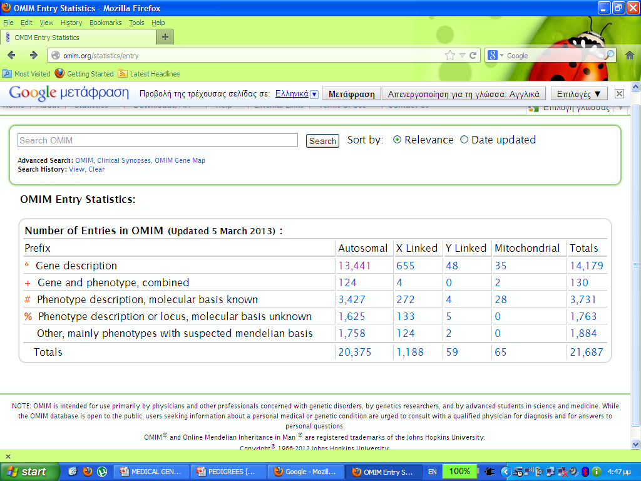The height and width of the screenshot is (481, 641).
Task: Reload the page with the refresh icon
Action: (473, 56)
